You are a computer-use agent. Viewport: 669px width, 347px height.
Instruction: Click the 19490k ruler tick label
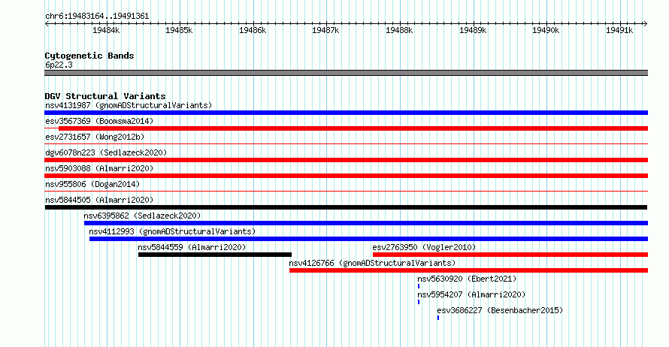546,30
